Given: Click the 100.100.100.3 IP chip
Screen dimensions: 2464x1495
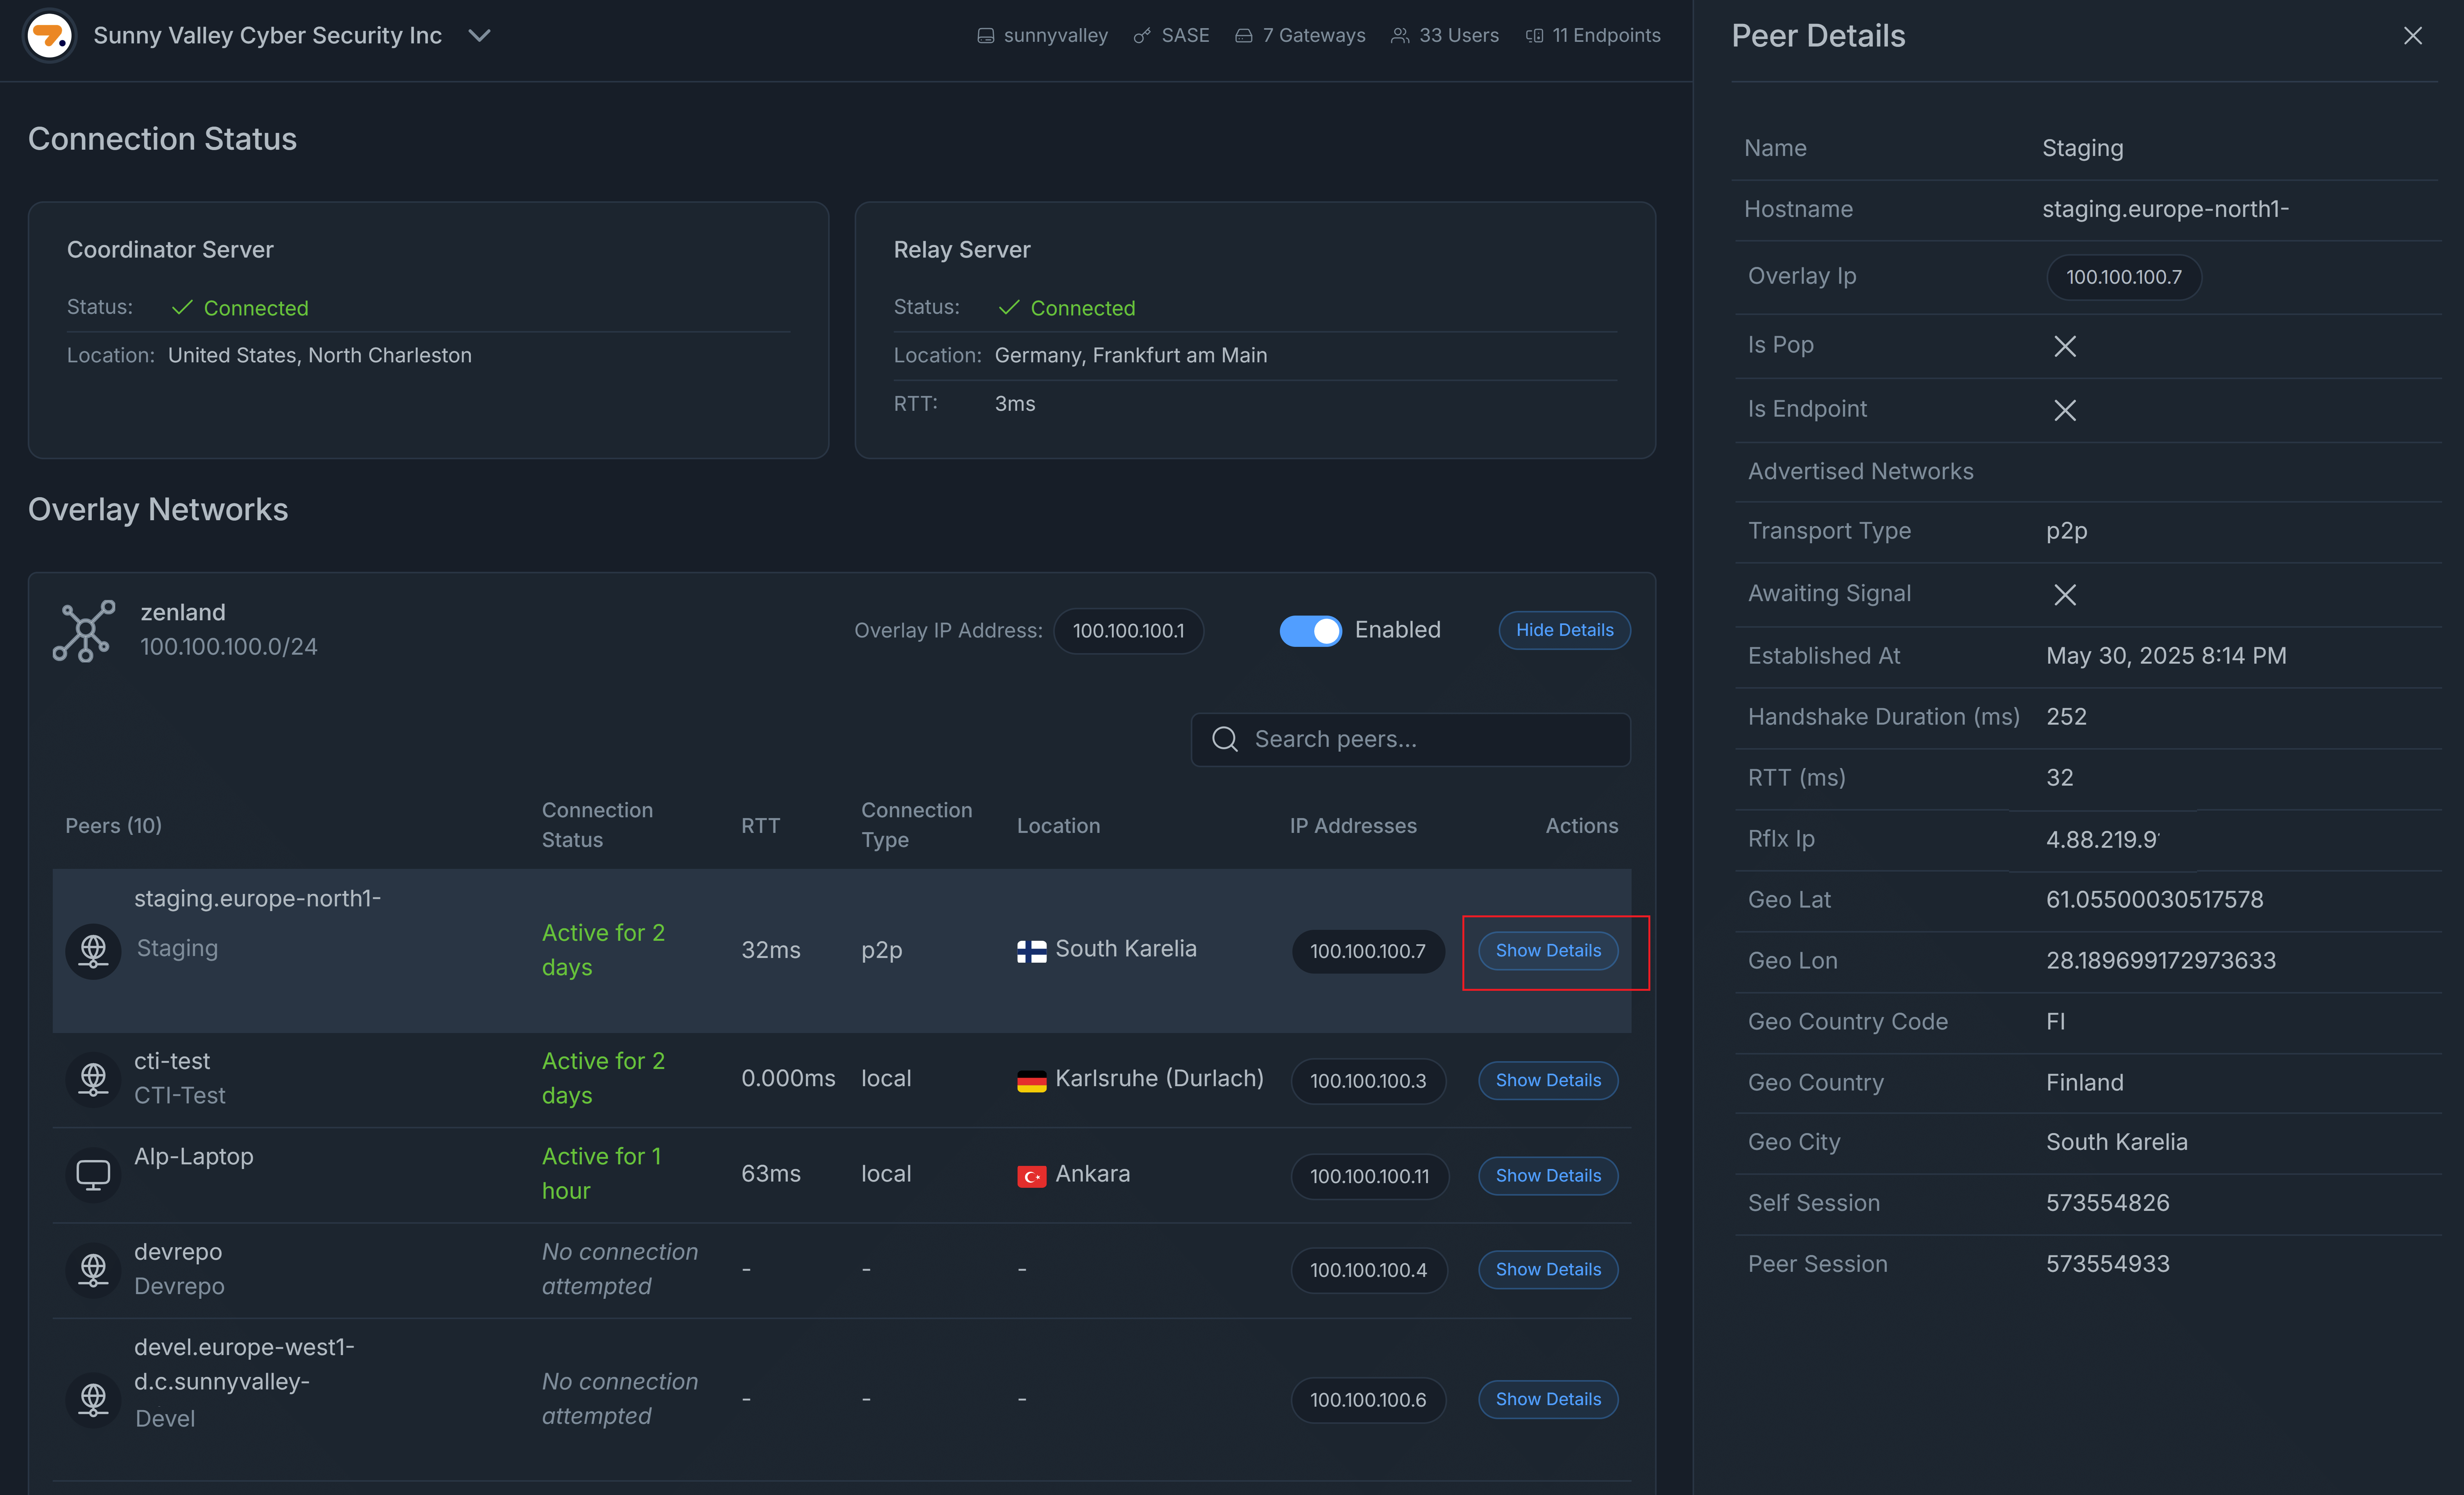Looking at the screenshot, I should [x=1368, y=1081].
